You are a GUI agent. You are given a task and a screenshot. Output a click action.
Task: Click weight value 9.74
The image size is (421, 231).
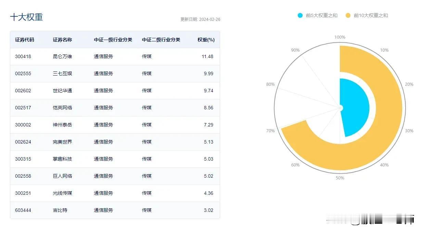coord(208,91)
